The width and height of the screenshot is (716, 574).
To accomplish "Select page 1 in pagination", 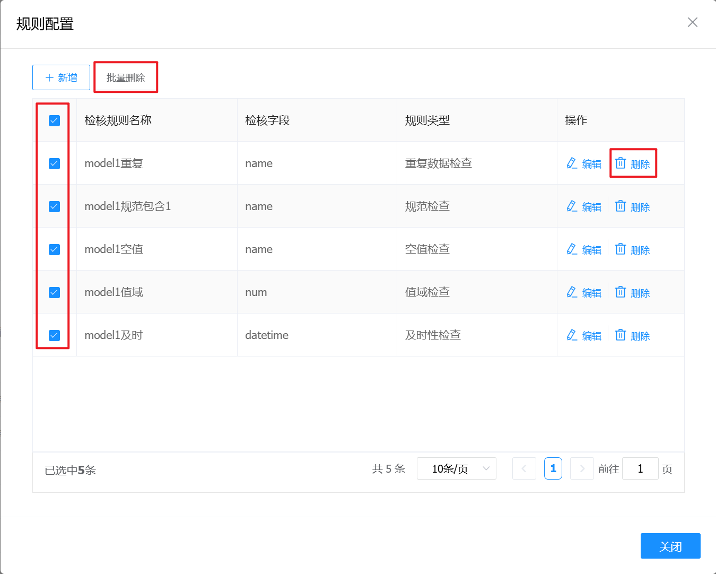I will click(x=553, y=468).
